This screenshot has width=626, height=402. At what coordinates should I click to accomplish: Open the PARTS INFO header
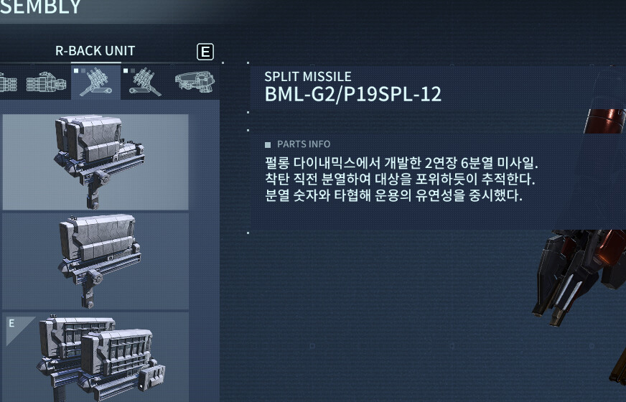pyautogui.click(x=304, y=144)
